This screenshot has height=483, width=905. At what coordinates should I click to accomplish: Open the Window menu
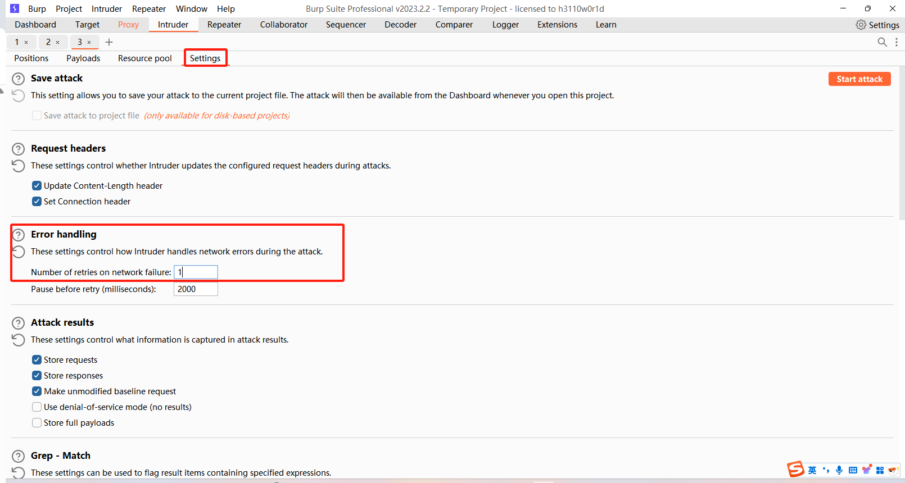pyautogui.click(x=192, y=9)
